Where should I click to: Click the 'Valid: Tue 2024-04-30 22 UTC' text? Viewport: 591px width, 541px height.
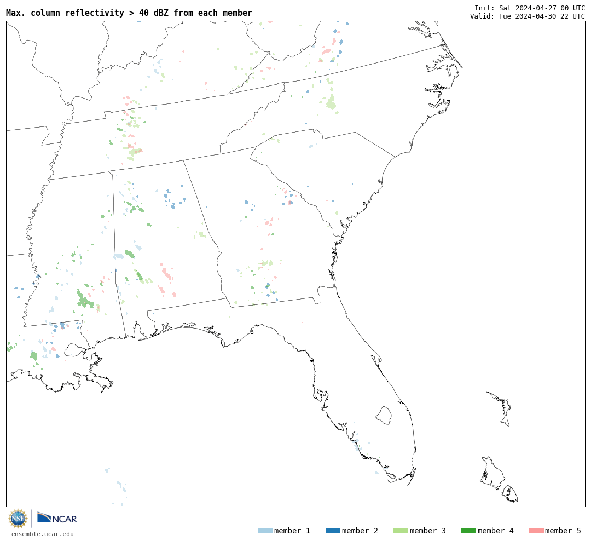click(528, 16)
